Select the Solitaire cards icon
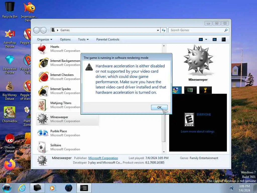This screenshot has width=257, height=193. tap(42, 147)
